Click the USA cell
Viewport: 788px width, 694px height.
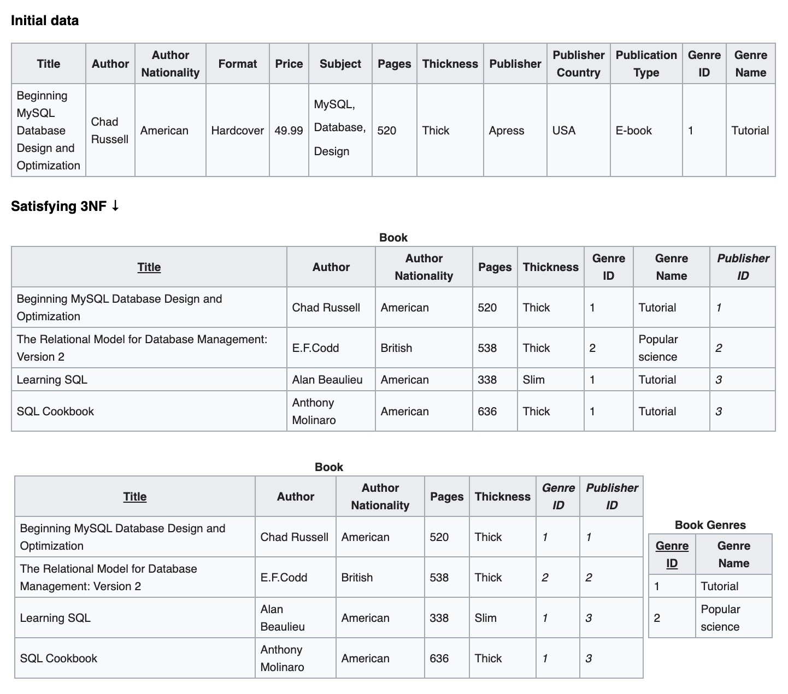563,131
